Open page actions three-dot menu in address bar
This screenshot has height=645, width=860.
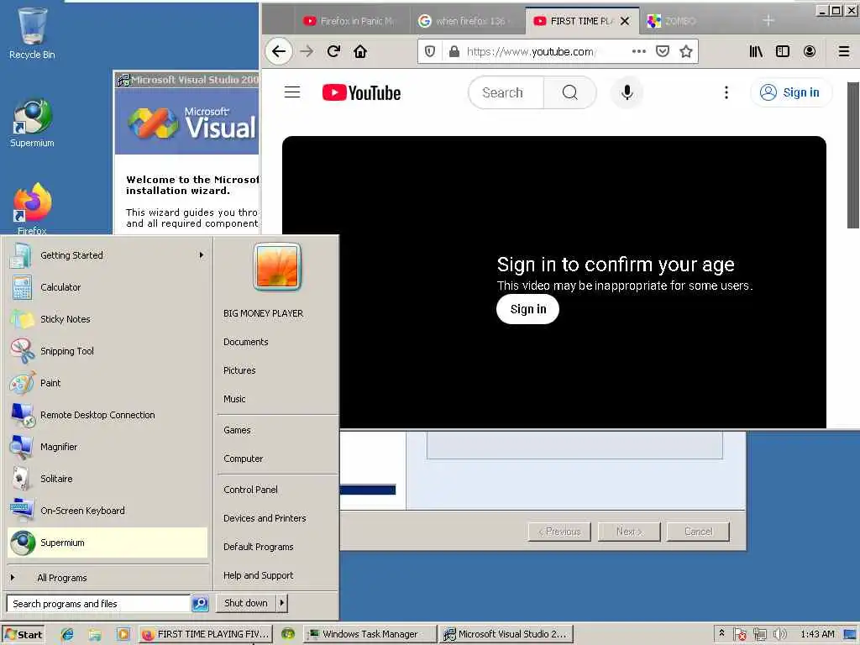coord(639,51)
